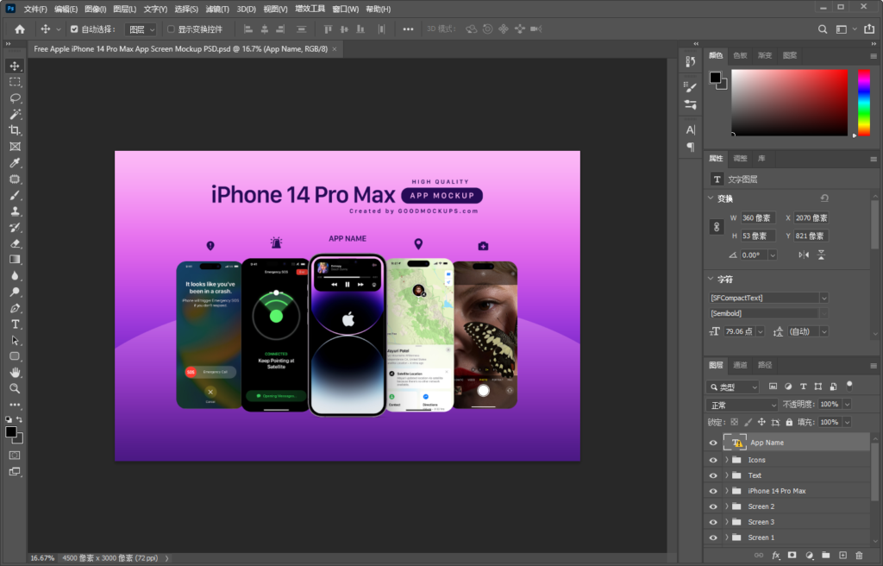Select the Brush tool
The height and width of the screenshot is (566, 883).
coord(15,195)
